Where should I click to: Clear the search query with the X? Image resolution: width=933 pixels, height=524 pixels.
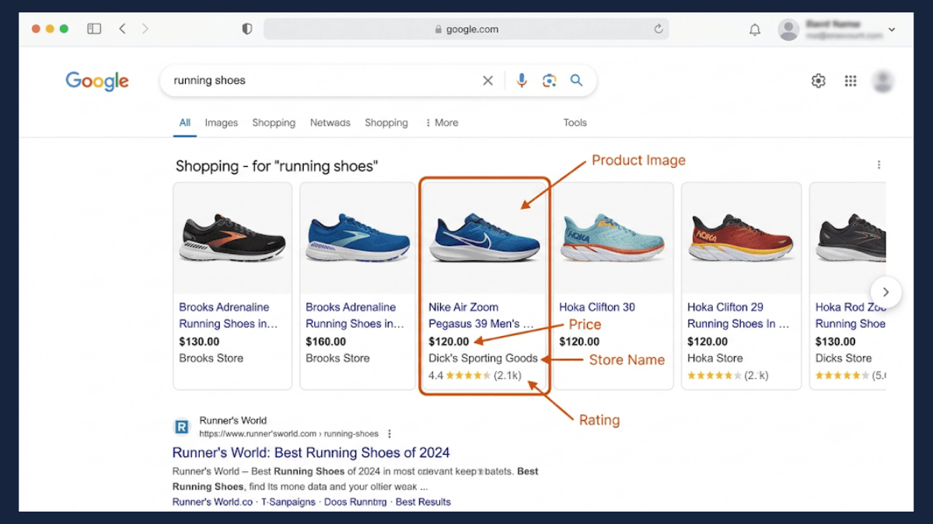tap(488, 80)
